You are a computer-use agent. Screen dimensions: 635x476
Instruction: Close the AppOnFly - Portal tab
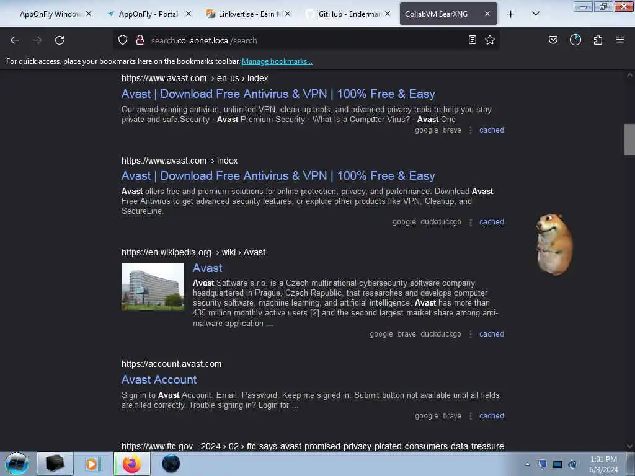pyautogui.click(x=189, y=14)
